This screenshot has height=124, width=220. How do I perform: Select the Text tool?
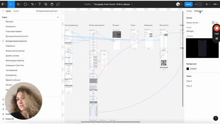(40, 4)
